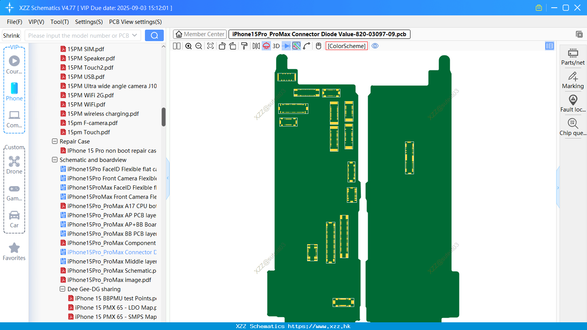Select the iPhone15Pro_ProMax Connector Diode Value tab
The width and height of the screenshot is (587, 330).
(319, 34)
